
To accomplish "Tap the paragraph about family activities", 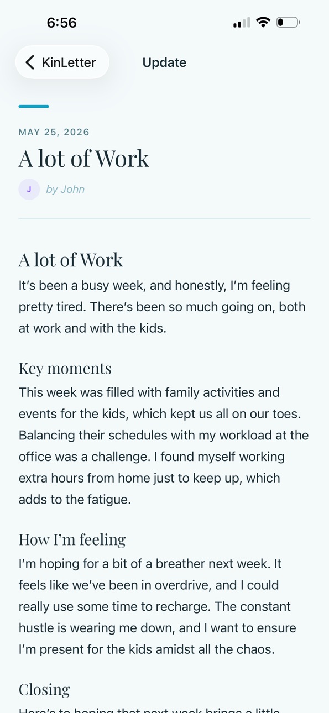I will coord(164,446).
